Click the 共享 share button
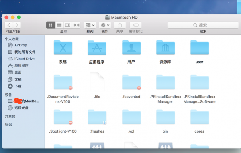This screenshot has height=153, width=241. point(120,25)
